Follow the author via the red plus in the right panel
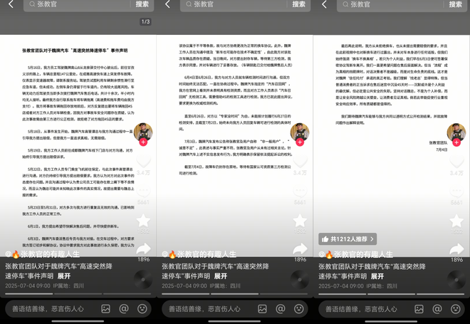 tap(456, 142)
